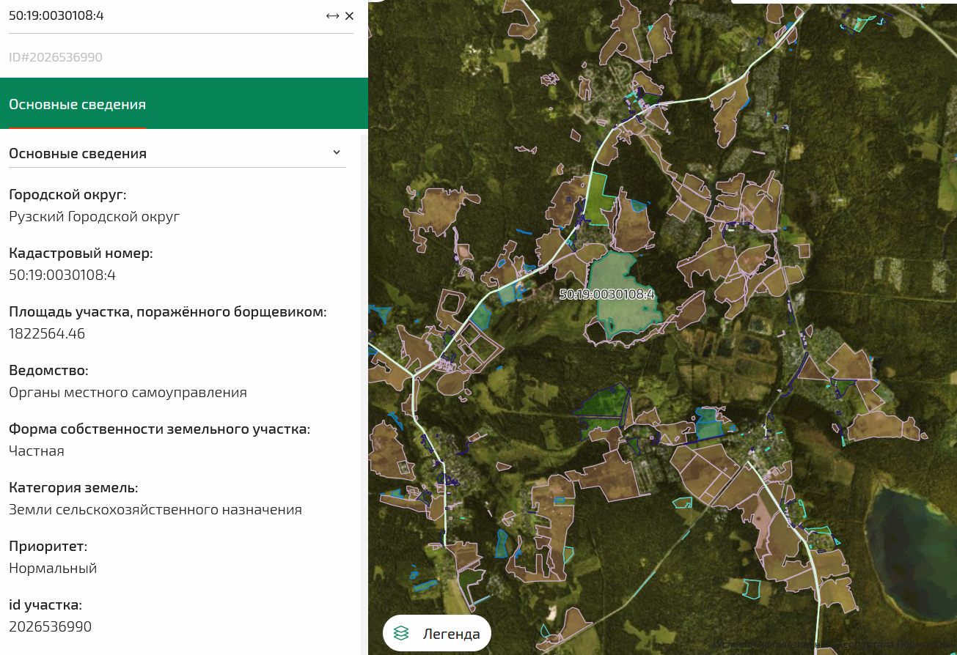Select the id участка value 2026536990
Image resolution: width=957 pixels, height=655 pixels.
click(x=49, y=626)
